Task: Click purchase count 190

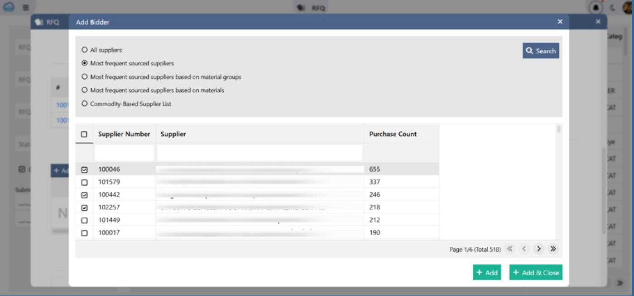Action: [375, 233]
